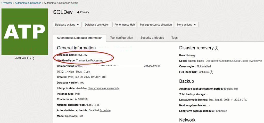Edit automatic backup retention period

[236, 89]
